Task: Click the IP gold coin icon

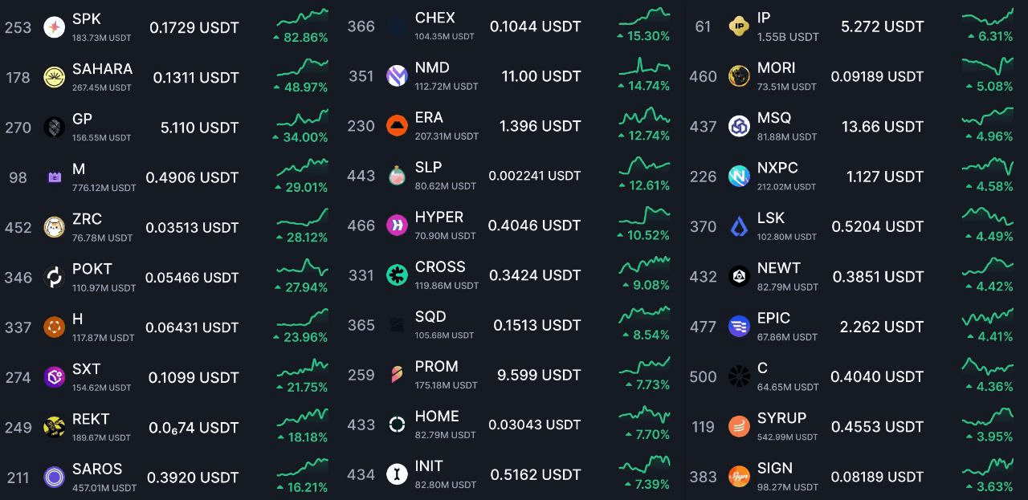Action: click(739, 26)
